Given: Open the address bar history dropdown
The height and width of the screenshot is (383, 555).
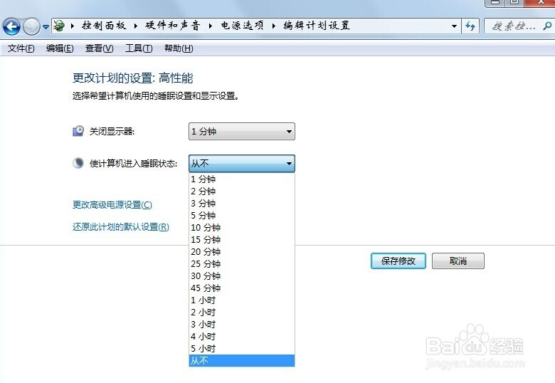Looking at the screenshot, I should pyautogui.click(x=454, y=26).
